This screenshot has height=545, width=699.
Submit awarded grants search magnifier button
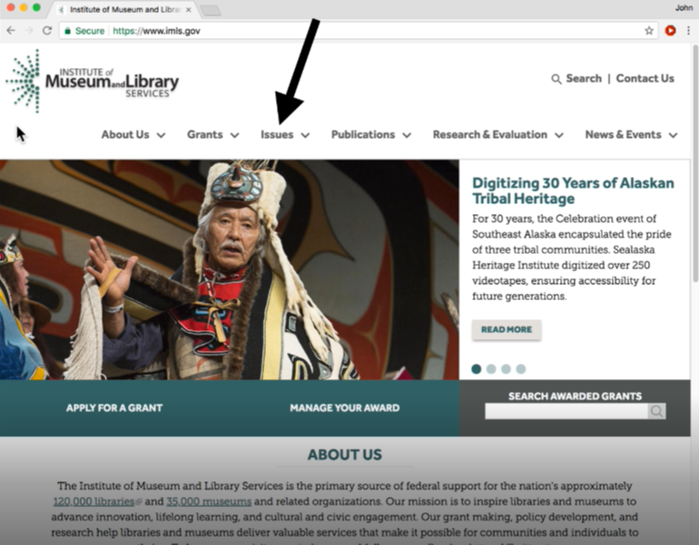(656, 411)
